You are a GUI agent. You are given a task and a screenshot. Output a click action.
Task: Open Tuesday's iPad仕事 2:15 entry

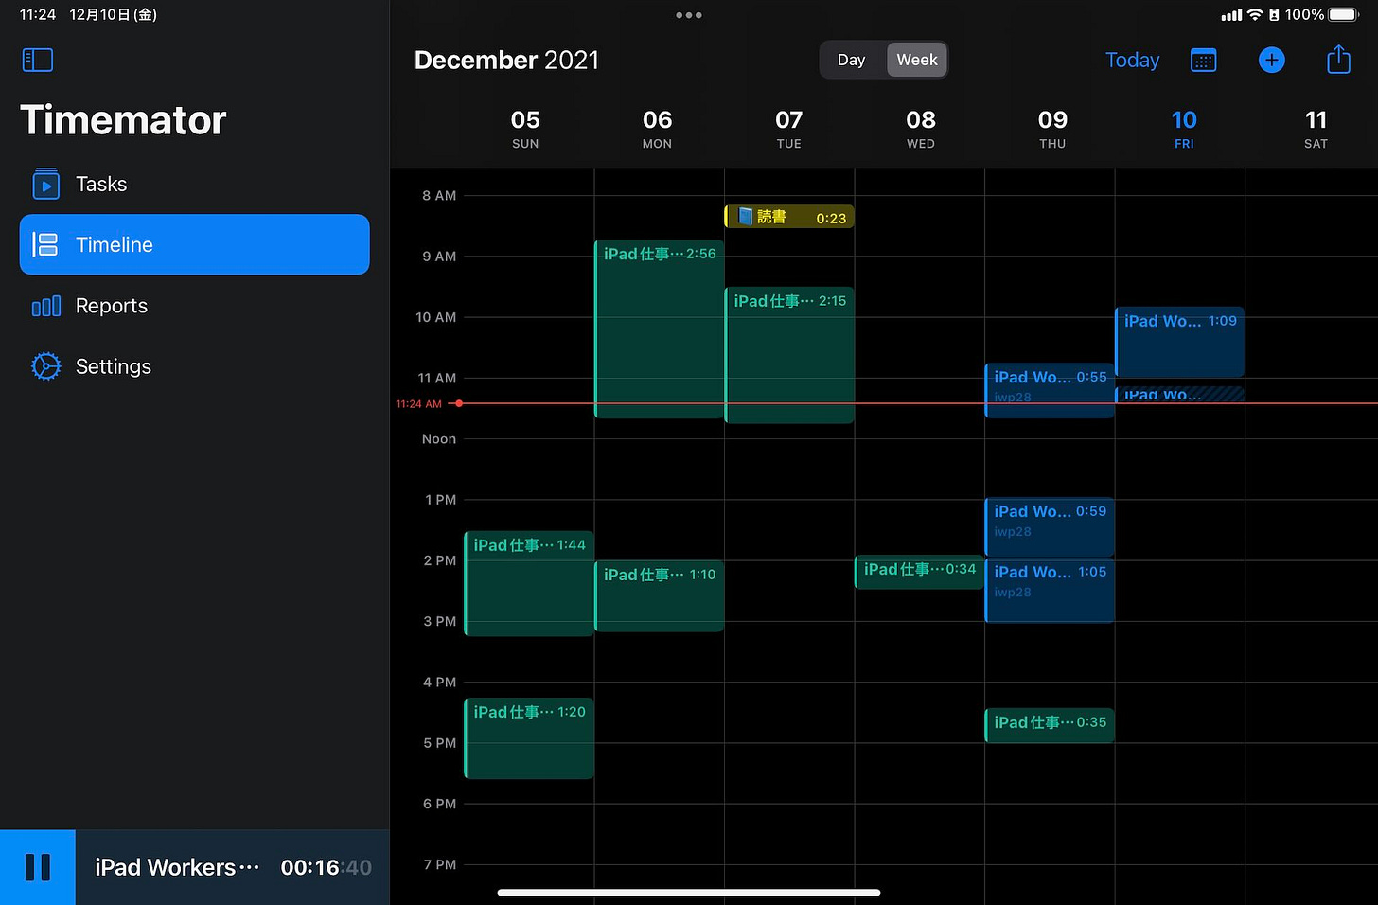(x=789, y=354)
